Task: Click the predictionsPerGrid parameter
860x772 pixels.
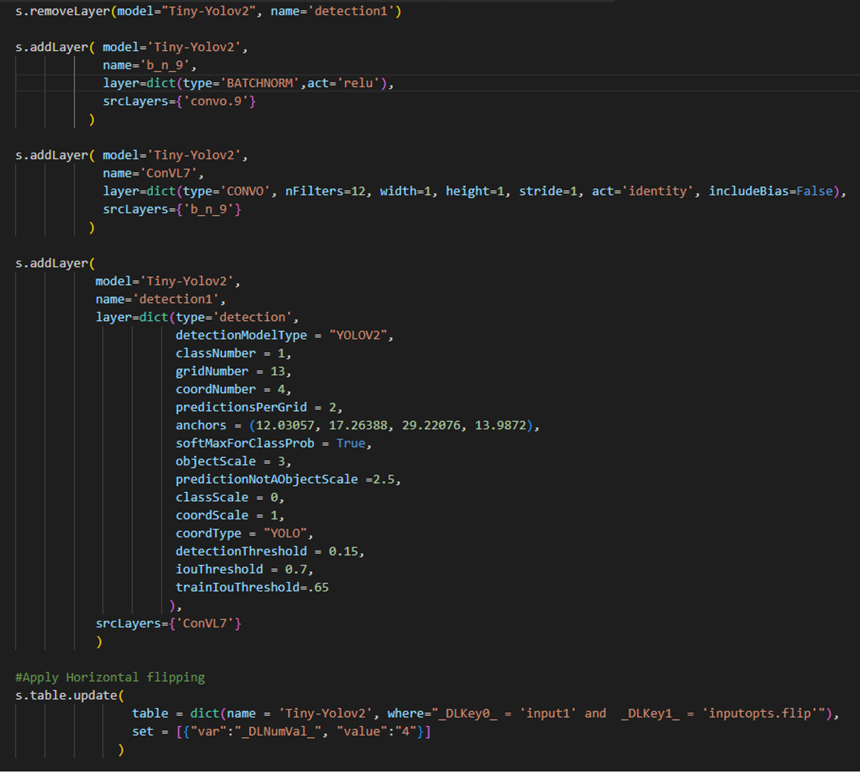Action: coord(241,407)
